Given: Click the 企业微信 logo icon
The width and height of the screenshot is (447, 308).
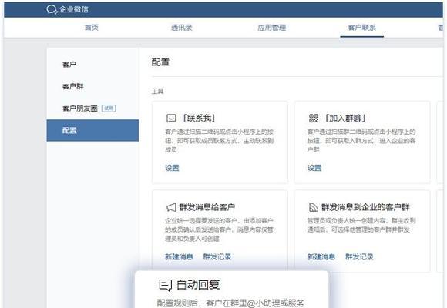Looking at the screenshot, I should tap(52, 9).
